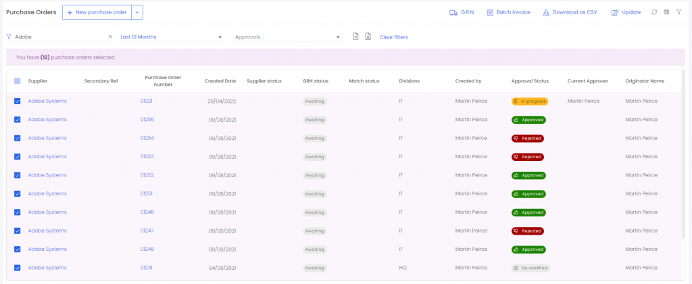Image resolution: width=692 pixels, height=284 pixels.
Task: Open purchase order 01252
Action: pos(147,175)
